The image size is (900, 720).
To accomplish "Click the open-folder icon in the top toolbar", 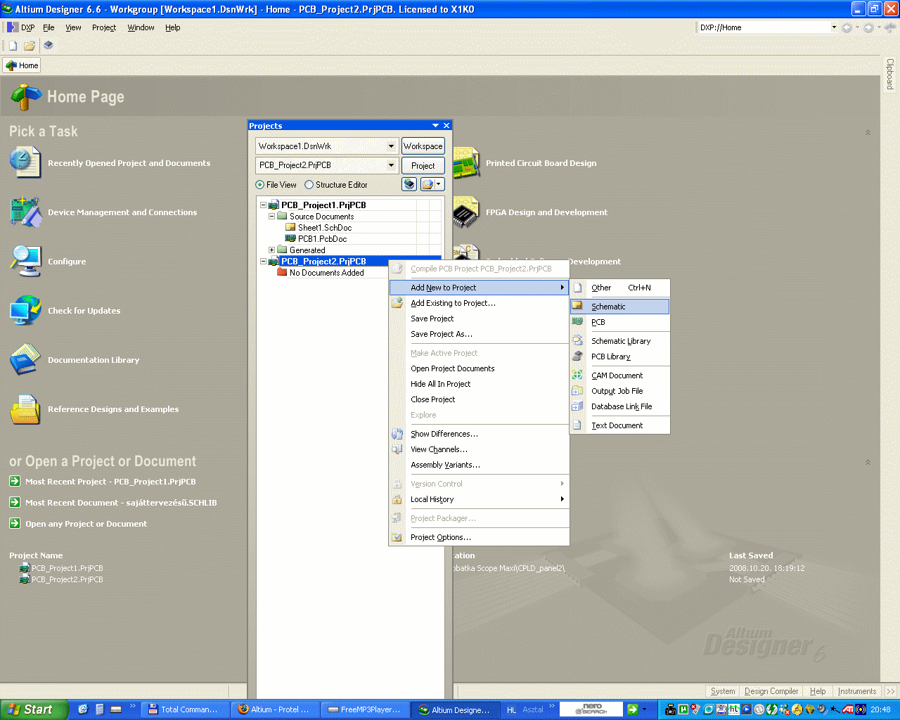I will [30, 46].
